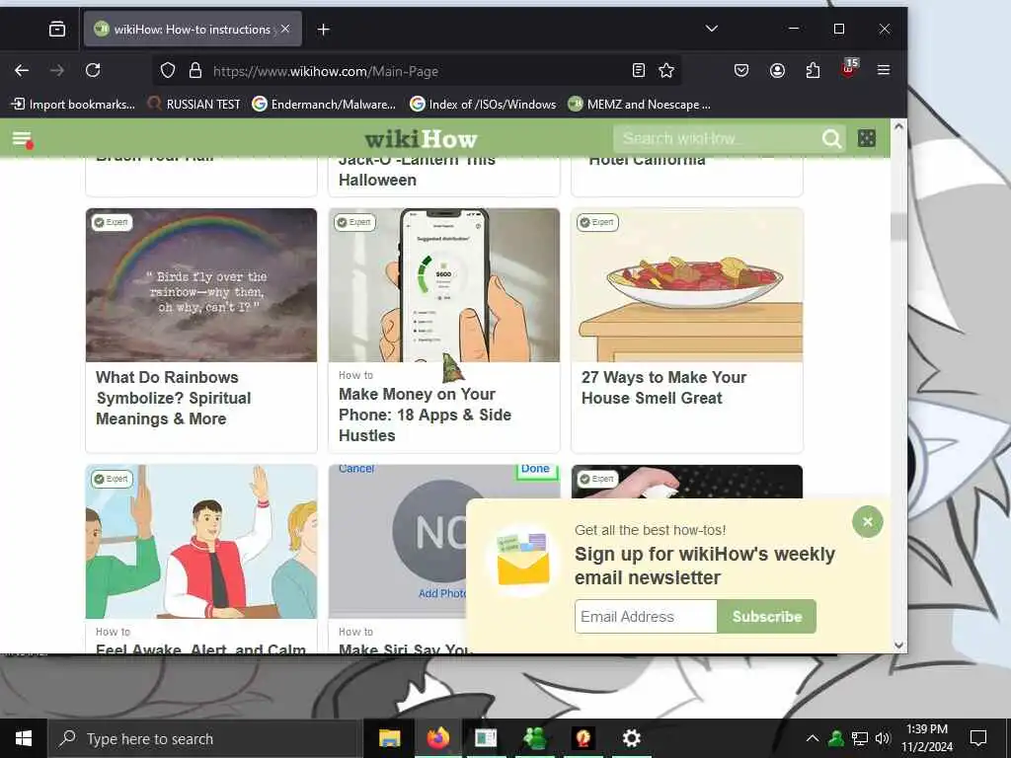Open Firefox application hamburger menu
Viewport: 1011px width, 758px height.
pos(884,70)
